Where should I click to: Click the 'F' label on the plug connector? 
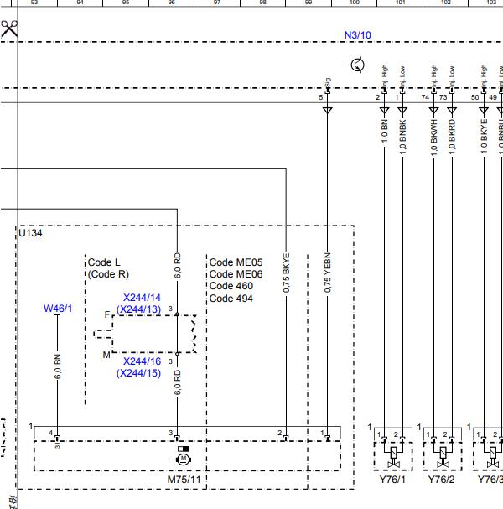[107, 314]
